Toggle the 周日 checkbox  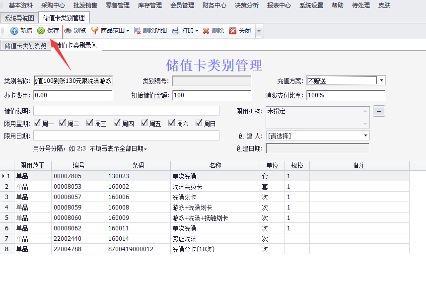(199, 123)
